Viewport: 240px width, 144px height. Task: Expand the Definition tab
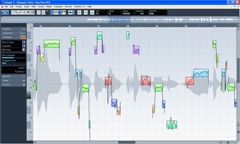[13, 29]
